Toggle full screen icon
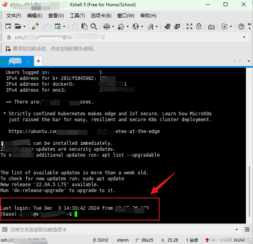The image size is (253, 244). (x=189, y=26)
